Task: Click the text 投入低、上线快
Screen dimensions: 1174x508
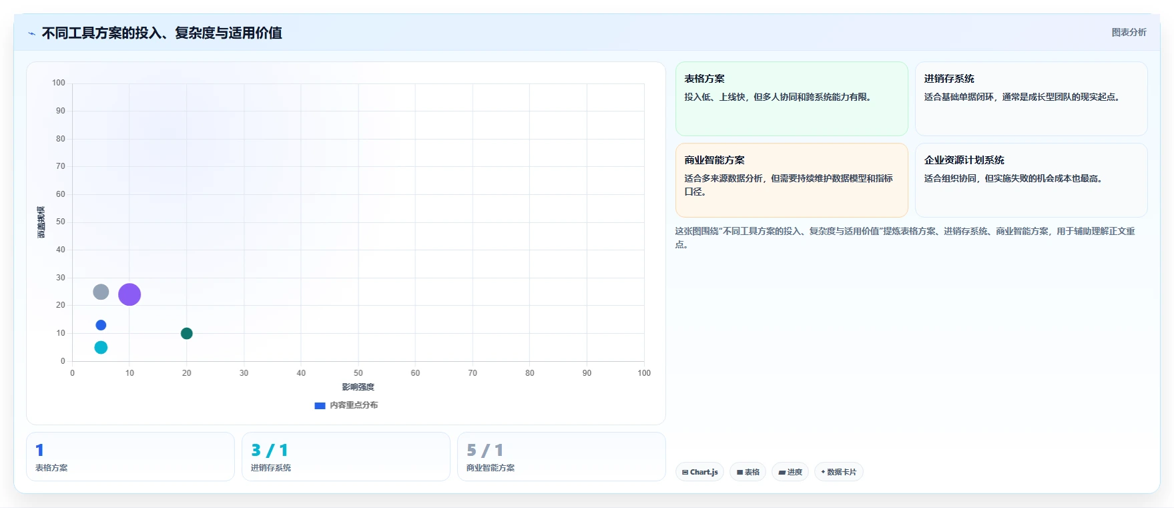Action: (715, 97)
